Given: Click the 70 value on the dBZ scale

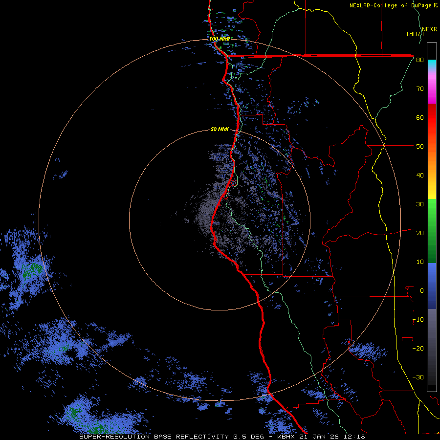Looking at the screenshot, I should [x=420, y=89].
